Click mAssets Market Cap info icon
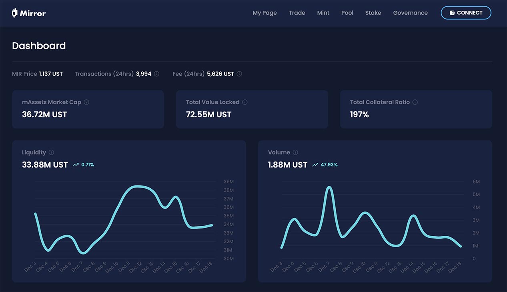This screenshot has height=292, width=507. click(86, 102)
